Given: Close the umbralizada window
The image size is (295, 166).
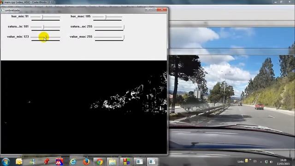Looking at the screenshot, I should 162,9.
